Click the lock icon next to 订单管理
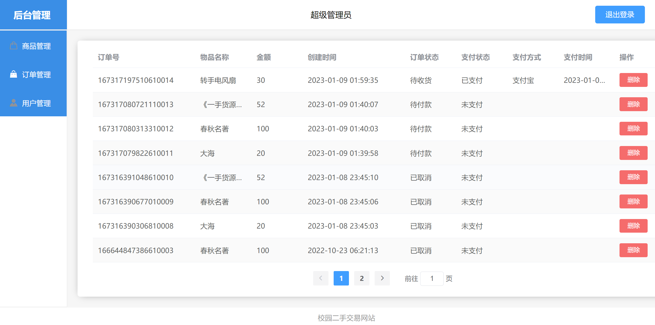The image size is (655, 325). [14, 74]
